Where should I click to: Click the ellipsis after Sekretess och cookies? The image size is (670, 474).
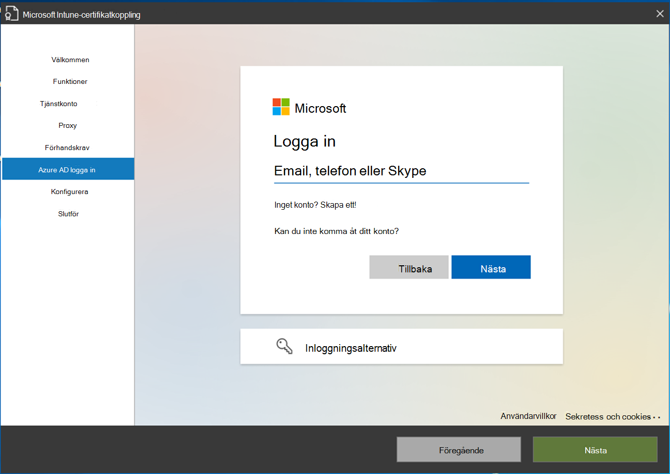point(656,417)
